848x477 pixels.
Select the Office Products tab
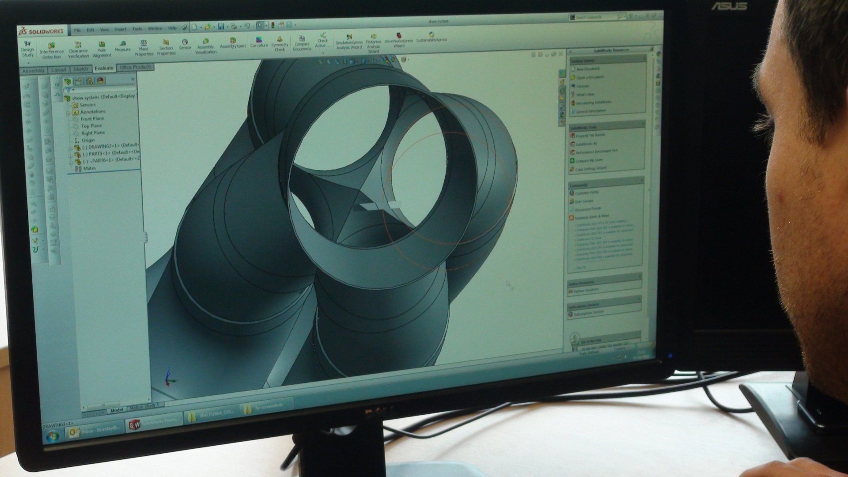click(135, 67)
